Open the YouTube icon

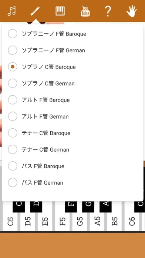(x=85, y=11)
